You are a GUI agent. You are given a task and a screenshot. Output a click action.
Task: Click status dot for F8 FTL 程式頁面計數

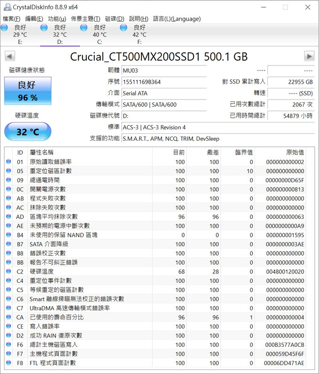pyautogui.click(x=8, y=363)
